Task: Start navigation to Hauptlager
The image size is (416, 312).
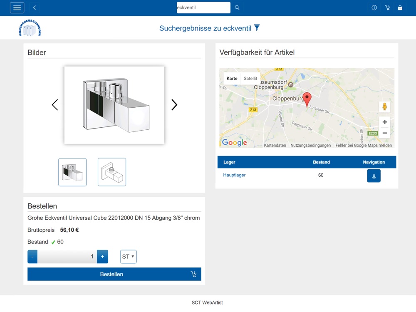Action: 374,176
